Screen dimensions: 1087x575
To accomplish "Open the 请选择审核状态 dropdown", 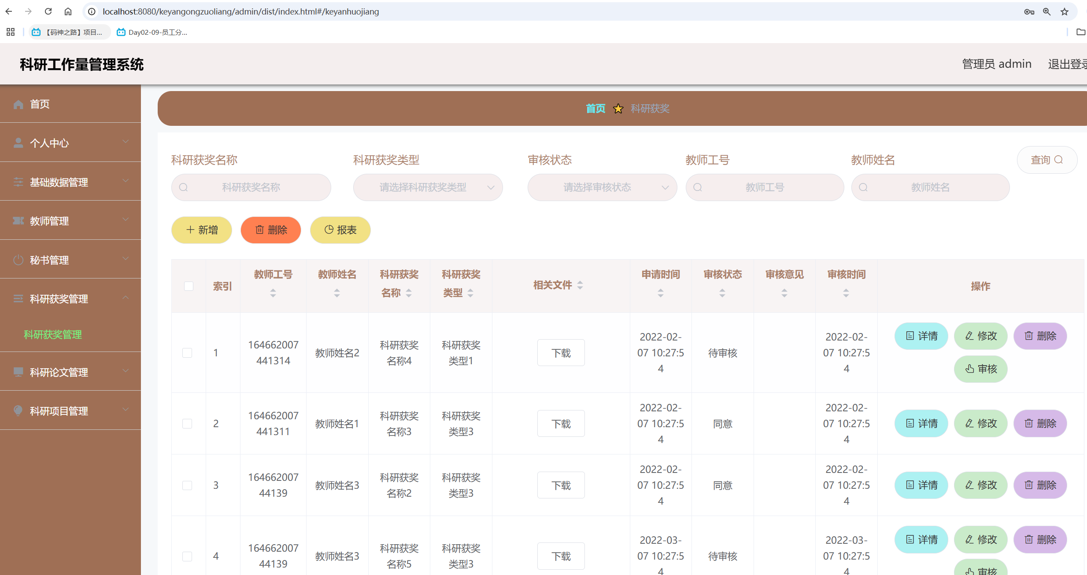I will (x=602, y=187).
